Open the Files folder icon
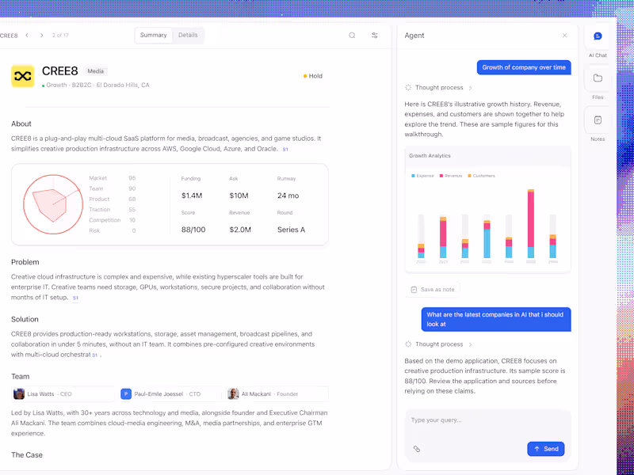Screen dimensions: 634x475 (x=598, y=78)
